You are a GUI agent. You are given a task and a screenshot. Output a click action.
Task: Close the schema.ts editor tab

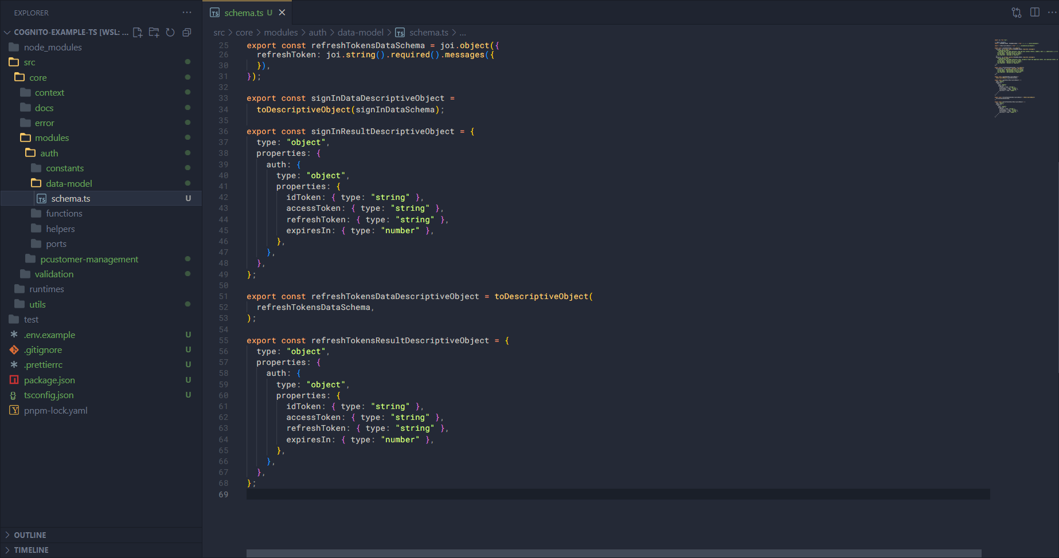(x=282, y=13)
